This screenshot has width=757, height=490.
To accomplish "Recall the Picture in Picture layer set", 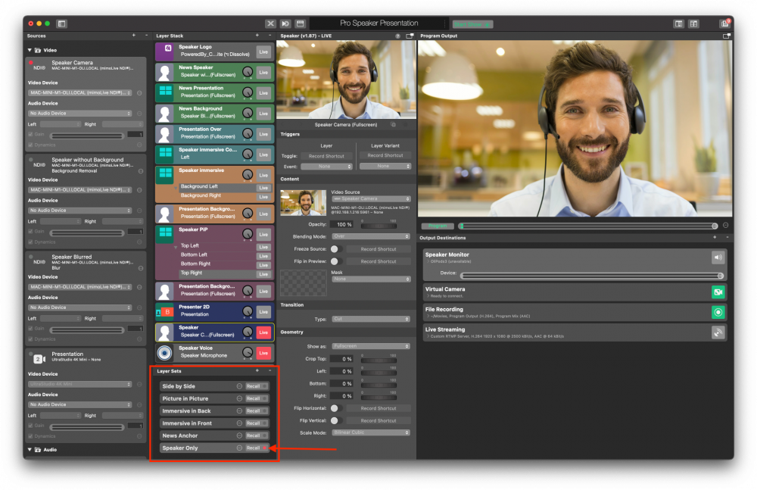I will pyautogui.click(x=257, y=398).
